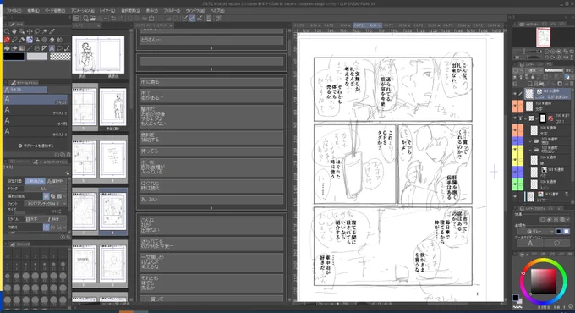Select the Text tool A icon in tool palette

pos(52,48)
